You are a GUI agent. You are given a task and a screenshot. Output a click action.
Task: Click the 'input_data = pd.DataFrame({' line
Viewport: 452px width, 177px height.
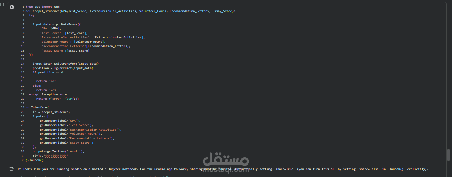[x=57, y=24]
